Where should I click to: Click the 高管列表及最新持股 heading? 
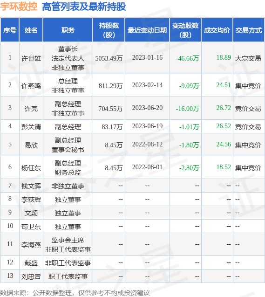click(84, 7)
